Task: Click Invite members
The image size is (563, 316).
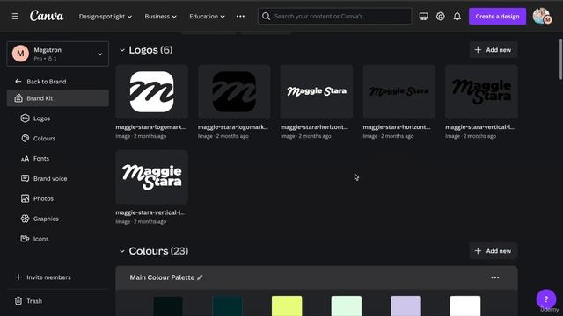Action: (48, 277)
